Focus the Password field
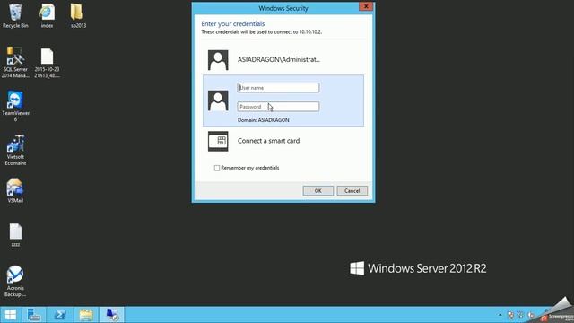Viewport: 574px width, 323px height. click(278, 107)
